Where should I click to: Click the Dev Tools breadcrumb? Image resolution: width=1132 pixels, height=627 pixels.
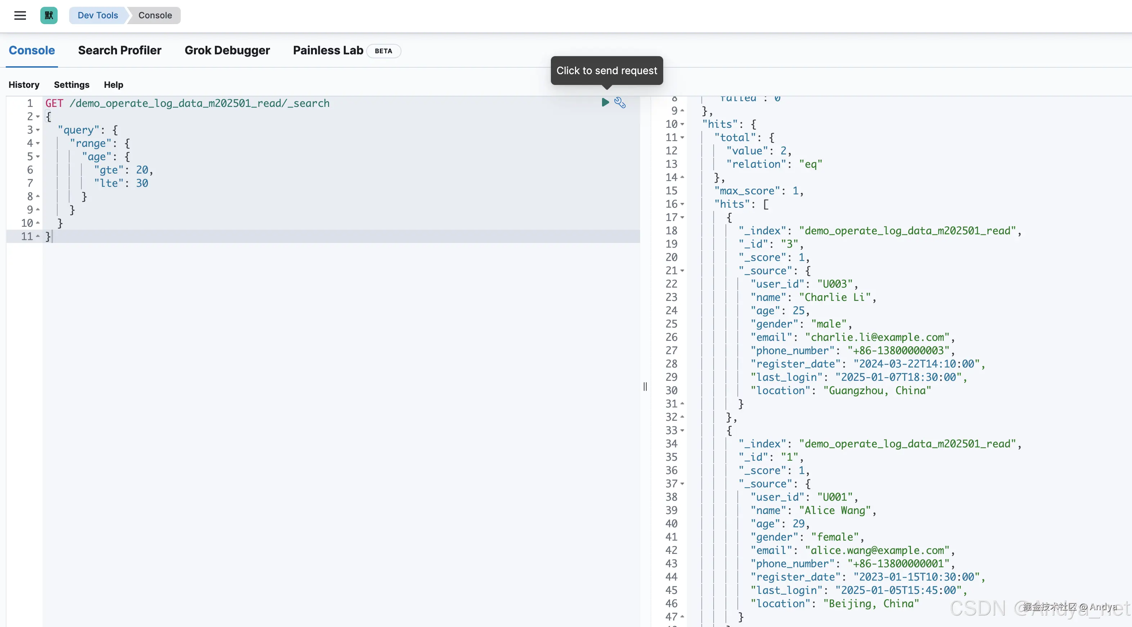98,15
